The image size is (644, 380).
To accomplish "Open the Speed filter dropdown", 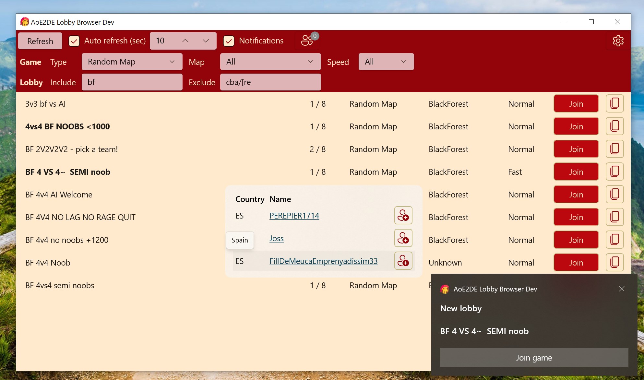I will pos(386,62).
